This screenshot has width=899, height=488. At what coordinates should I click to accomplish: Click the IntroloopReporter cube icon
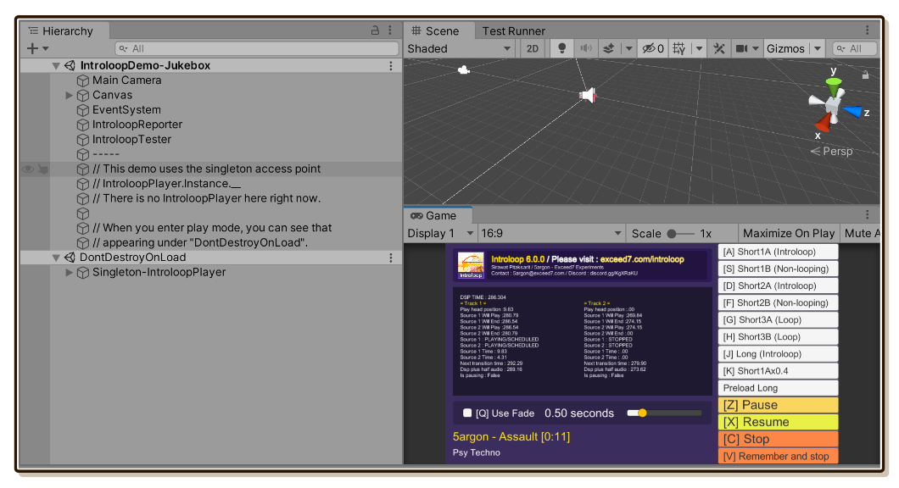click(83, 125)
